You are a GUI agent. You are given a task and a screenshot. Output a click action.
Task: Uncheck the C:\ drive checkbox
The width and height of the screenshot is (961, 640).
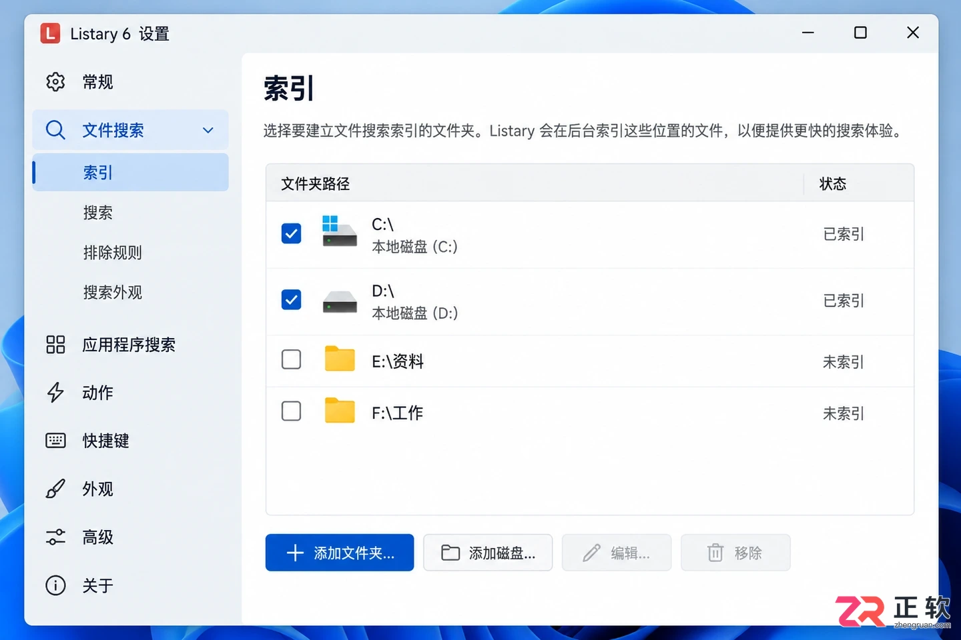point(291,233)
